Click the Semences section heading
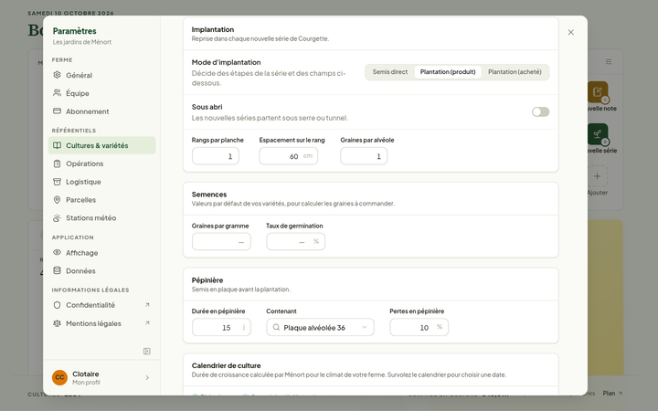 click(209, 195)
